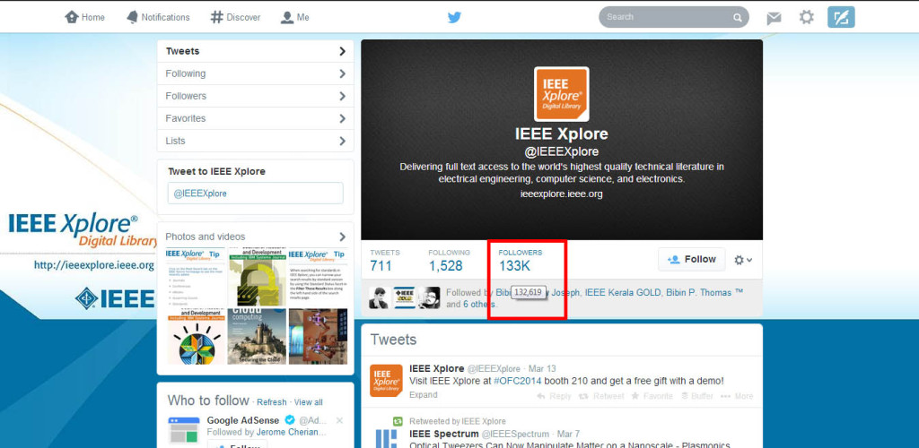
Task: Open Favorites in the sidebar
Action: coord(256,118)
